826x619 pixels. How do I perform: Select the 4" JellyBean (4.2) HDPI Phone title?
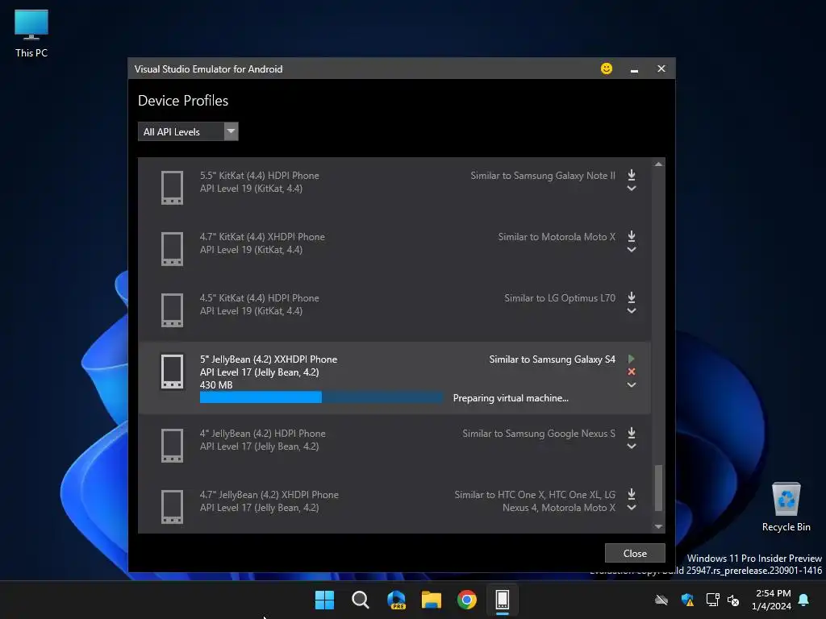pyautogui.click(x=262, y=433)
